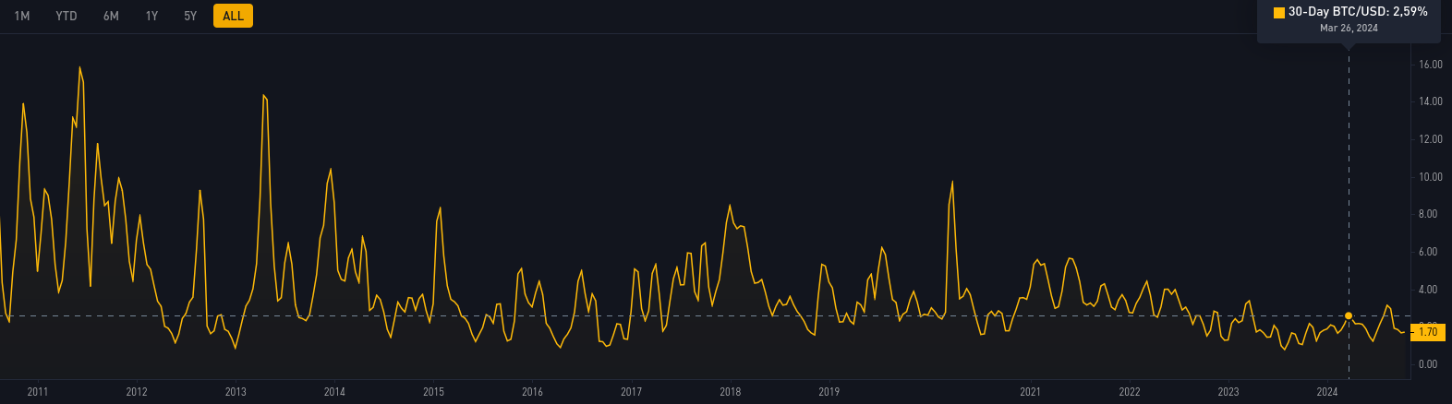Switch to the 6M range
The height and width of the screenshot is (404, 1452).
[x=111, y=16]
